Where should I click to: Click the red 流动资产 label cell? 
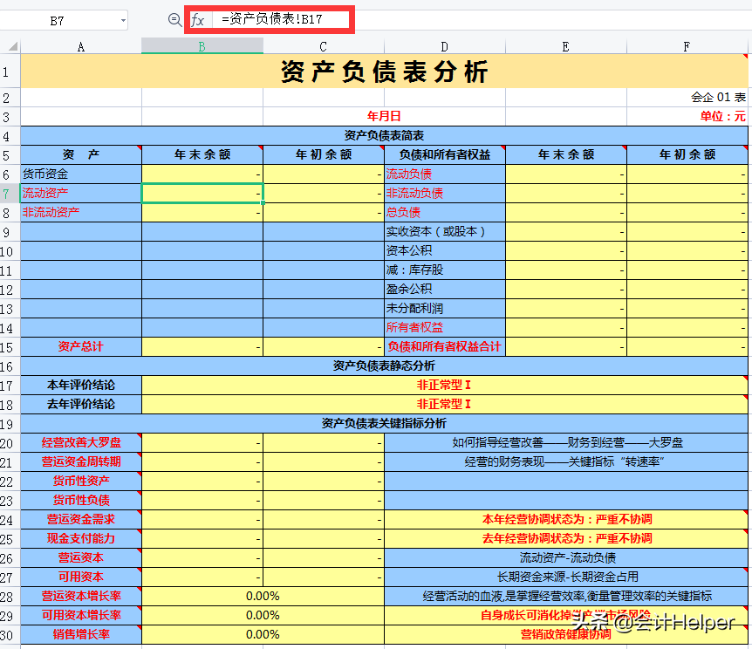[x=80, y=193]
